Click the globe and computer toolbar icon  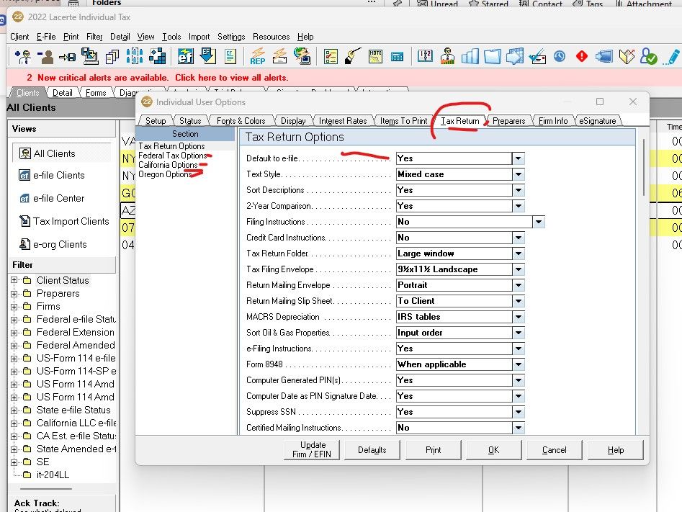pos(302,57)
